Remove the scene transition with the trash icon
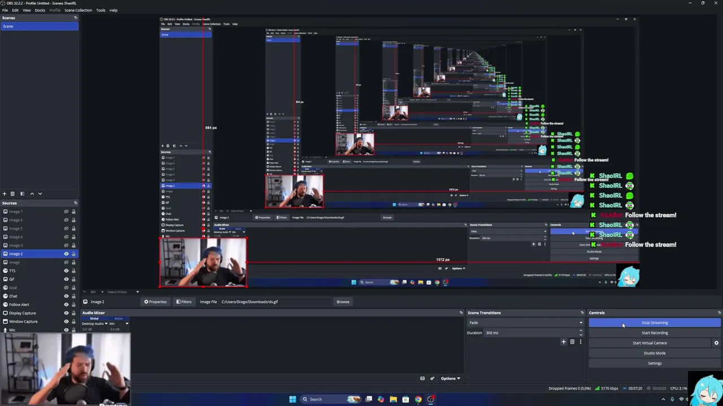723x406 pixels. pyautogui.click(x=572, y=342)
